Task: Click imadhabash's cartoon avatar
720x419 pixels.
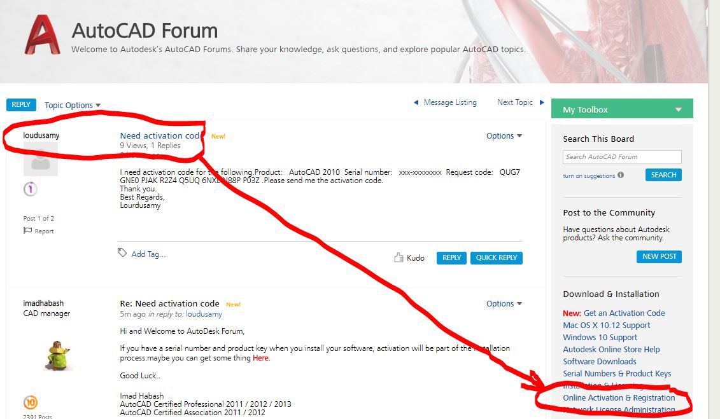Action: tap(57, 356)
